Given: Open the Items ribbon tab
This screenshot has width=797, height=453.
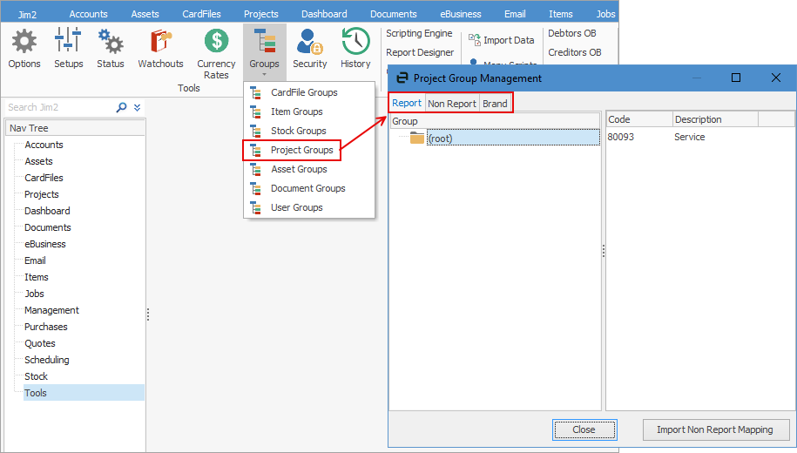Looking at the screenshot, I should [x=561, y=14].
